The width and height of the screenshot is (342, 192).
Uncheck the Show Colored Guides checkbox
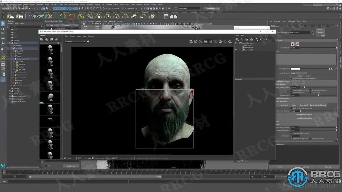310,90
